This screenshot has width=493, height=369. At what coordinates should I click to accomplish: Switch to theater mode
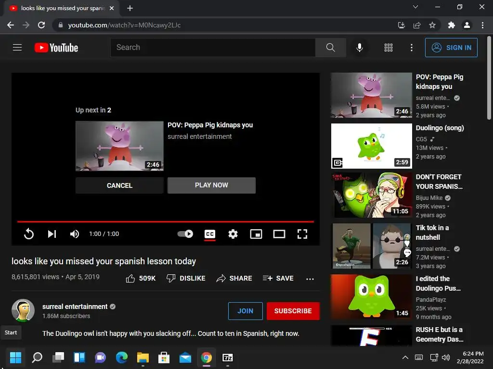click(279, 234)
